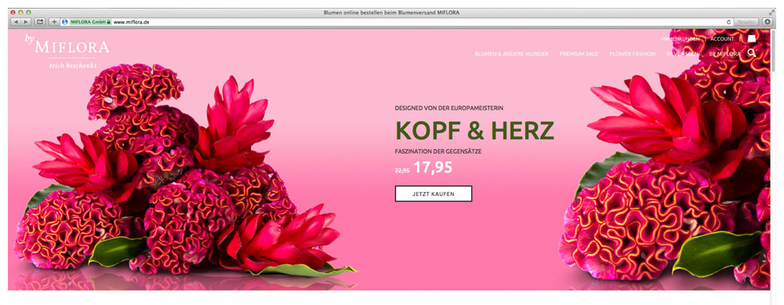
Task: Open Blumen & Andere Wunder menu
Action: [511, 54]
